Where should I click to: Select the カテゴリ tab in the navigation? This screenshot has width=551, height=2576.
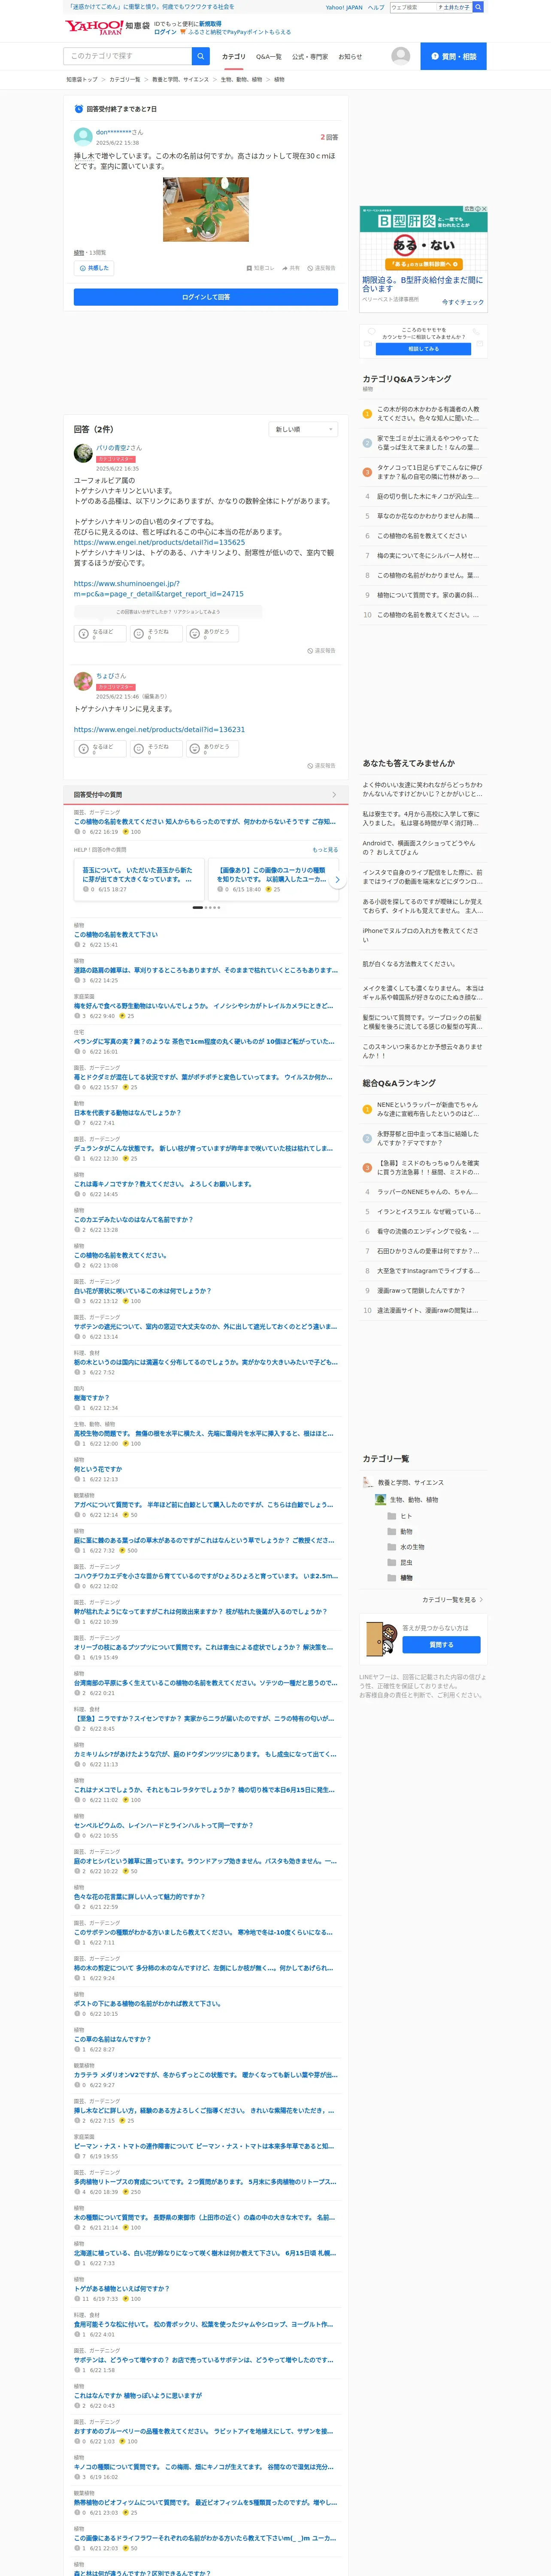(x=233, y=57)
